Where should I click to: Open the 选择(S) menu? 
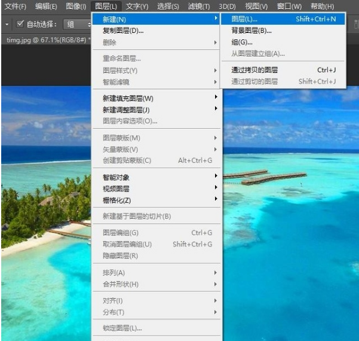tap(168, 6)
